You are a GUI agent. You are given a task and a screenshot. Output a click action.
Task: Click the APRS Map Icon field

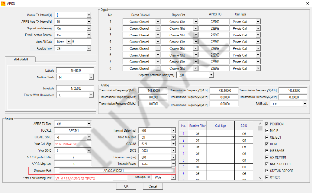[73, 164]
